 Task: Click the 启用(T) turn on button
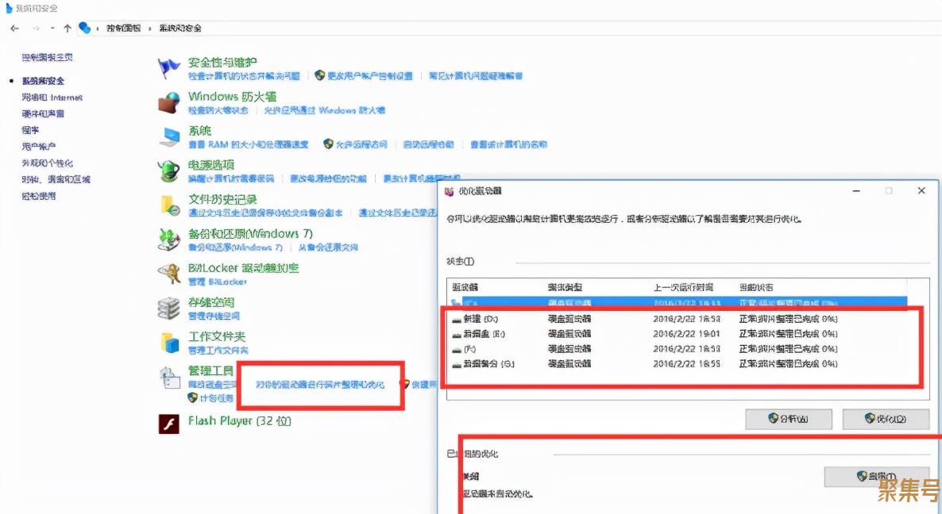click(877, 476)
